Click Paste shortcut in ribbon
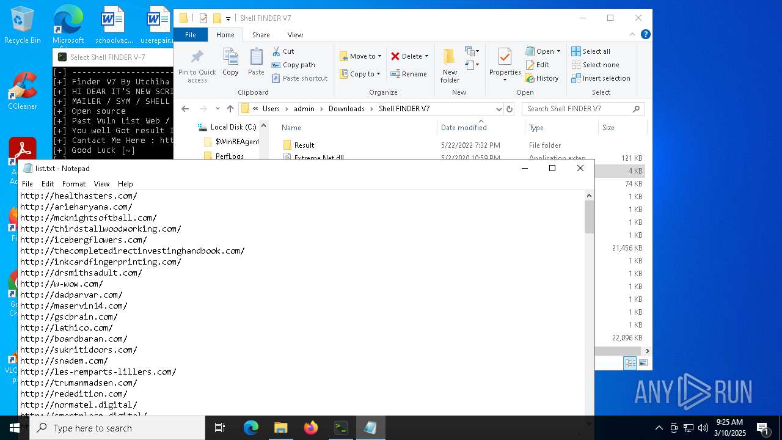The width and height of the screenshot is (782, 440). click(299, 78)
